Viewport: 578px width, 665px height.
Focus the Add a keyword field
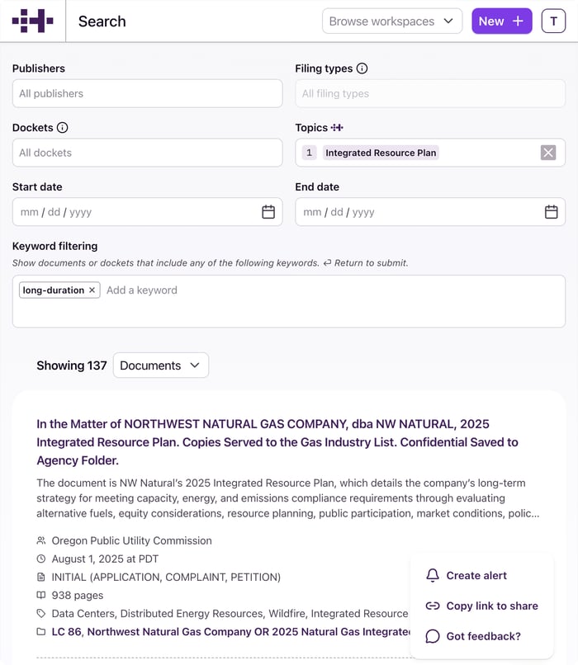point(333,290)
